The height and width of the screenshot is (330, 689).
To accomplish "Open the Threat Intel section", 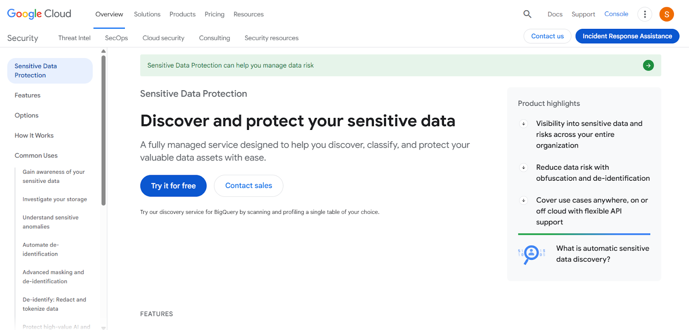I will pyautogui.click(x=74, y=38).
